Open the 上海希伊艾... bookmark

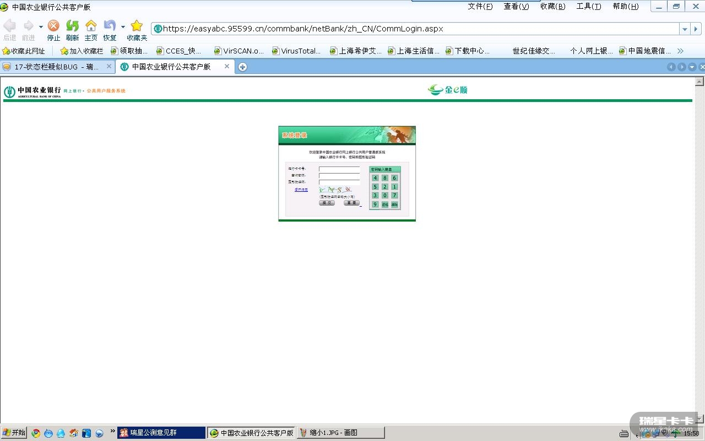(x=356, y=51)
